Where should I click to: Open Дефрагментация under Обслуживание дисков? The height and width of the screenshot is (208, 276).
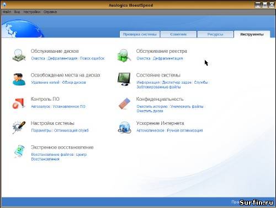(62, 58)
